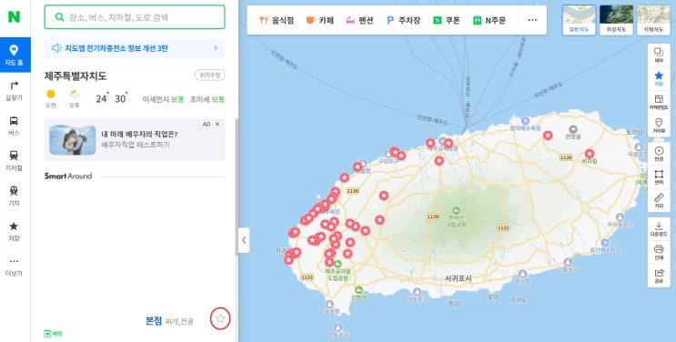The width and height of the screenshot is (676, 342).
Task: Select the 음식점 restaurant category filter
Action: 277,20
